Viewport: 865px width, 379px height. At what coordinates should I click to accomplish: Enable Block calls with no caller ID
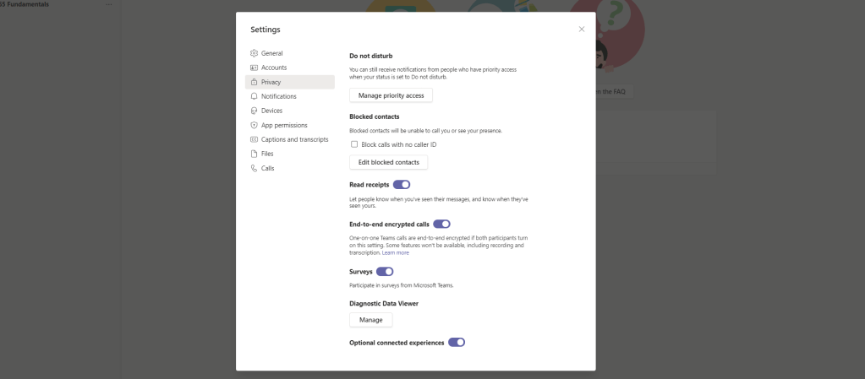tap(354, 144)
